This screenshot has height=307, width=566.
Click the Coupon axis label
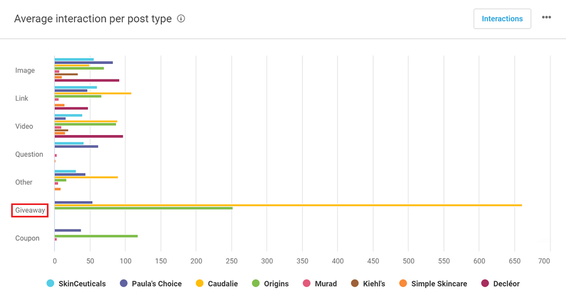tap(27, 238)
